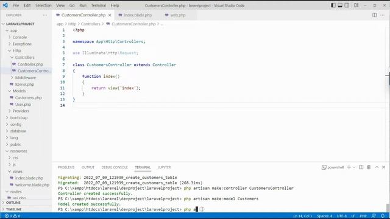Viewport: 390px width, 219px height.
Task: Change PHP language mode in status bar
Action: 363,216
